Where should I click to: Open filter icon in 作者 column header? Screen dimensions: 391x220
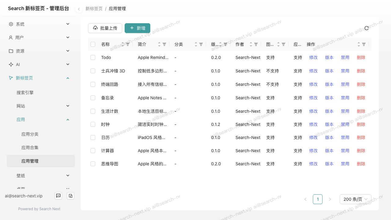pos(256,44)
